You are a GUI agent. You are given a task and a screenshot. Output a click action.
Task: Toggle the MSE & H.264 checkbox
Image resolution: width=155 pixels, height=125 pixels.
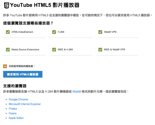54,49
